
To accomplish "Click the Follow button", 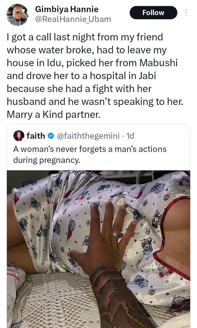I will pyautogui.click(x=153, y=13).
